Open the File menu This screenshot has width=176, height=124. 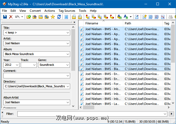[4, 11]
